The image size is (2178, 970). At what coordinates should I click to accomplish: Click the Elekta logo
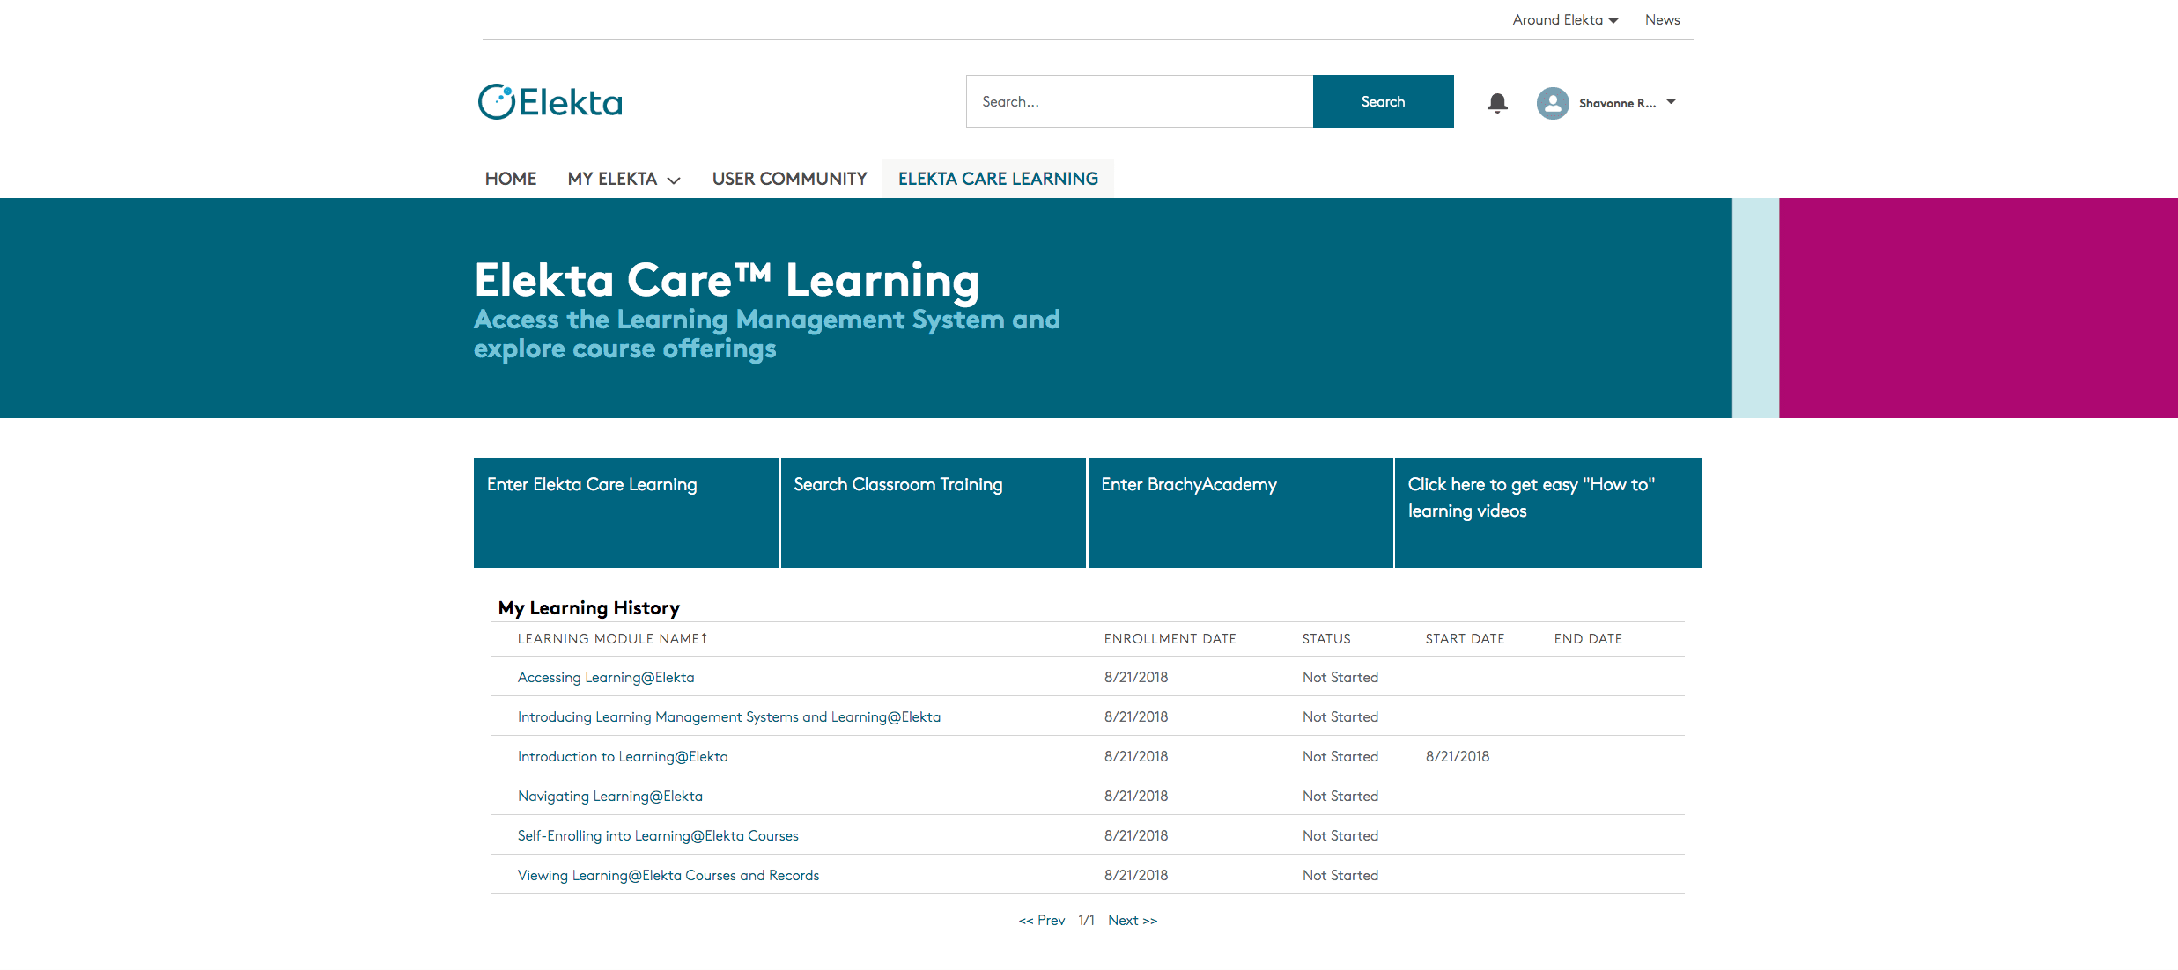pyautogui.click(x=550, y=102)
